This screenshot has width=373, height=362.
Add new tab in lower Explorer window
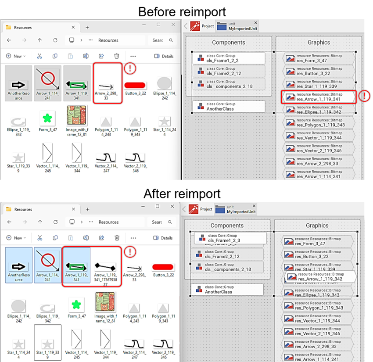(87, 209)
